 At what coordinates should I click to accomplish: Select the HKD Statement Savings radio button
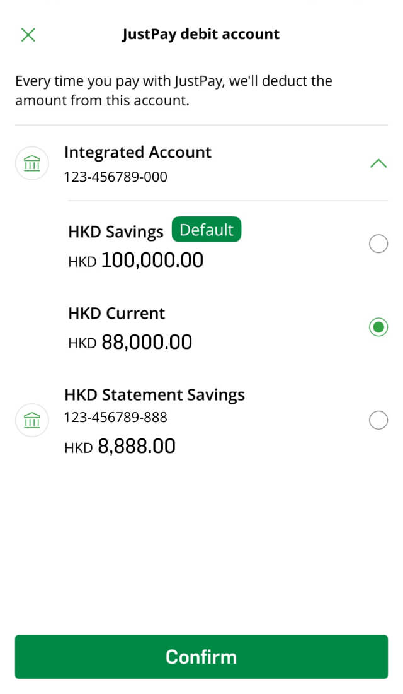click(x=378, y=420)
